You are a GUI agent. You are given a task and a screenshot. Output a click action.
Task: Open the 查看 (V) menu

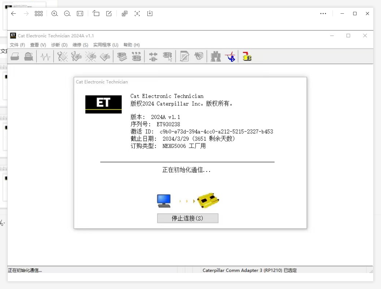point(38,45)
